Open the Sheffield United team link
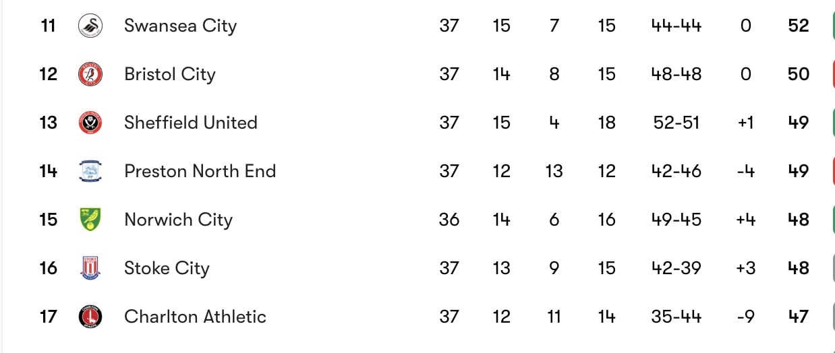The width and height of the screenshot is (835, 353). coord(191,123)
